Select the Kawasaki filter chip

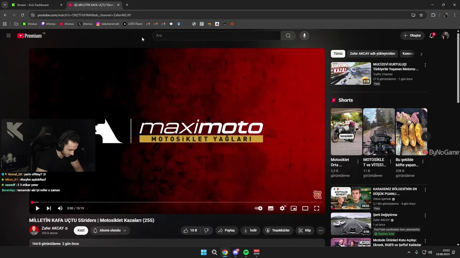coord(408,54)
